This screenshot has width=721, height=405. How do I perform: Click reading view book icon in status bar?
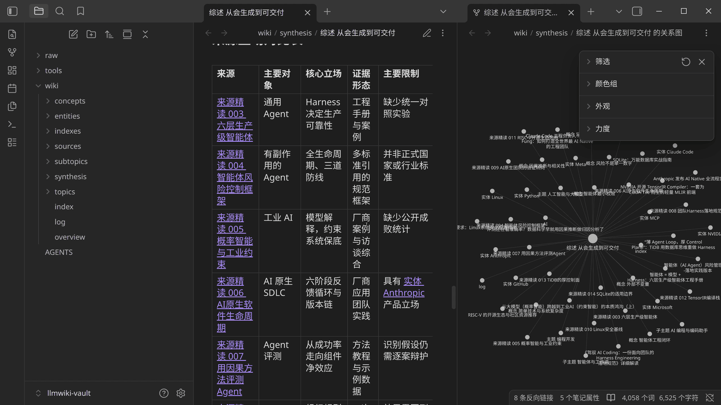tap(611, 398)
